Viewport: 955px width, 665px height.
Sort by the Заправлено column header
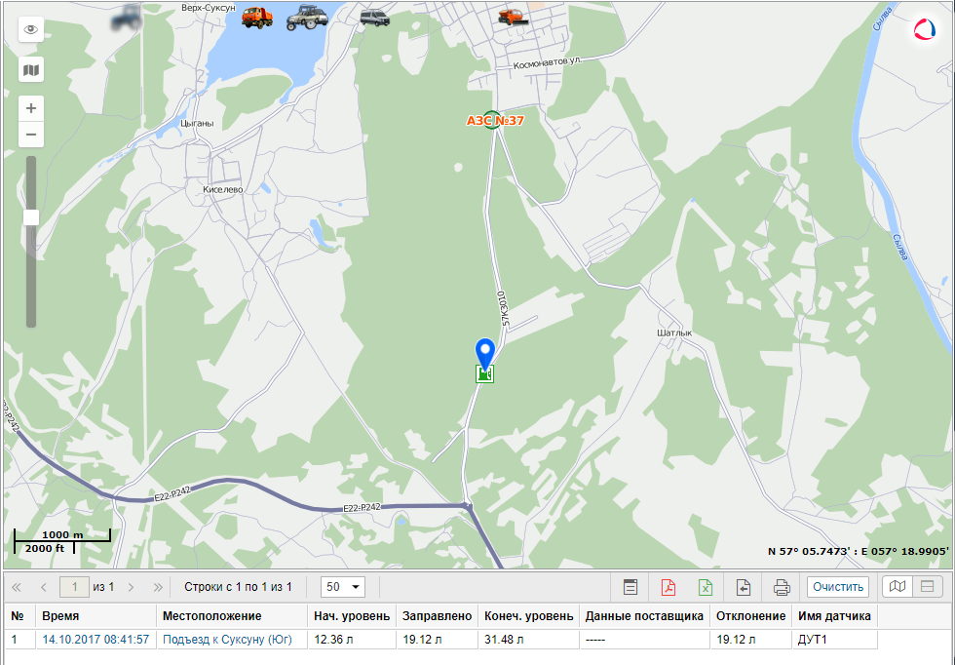coord(437,616)
